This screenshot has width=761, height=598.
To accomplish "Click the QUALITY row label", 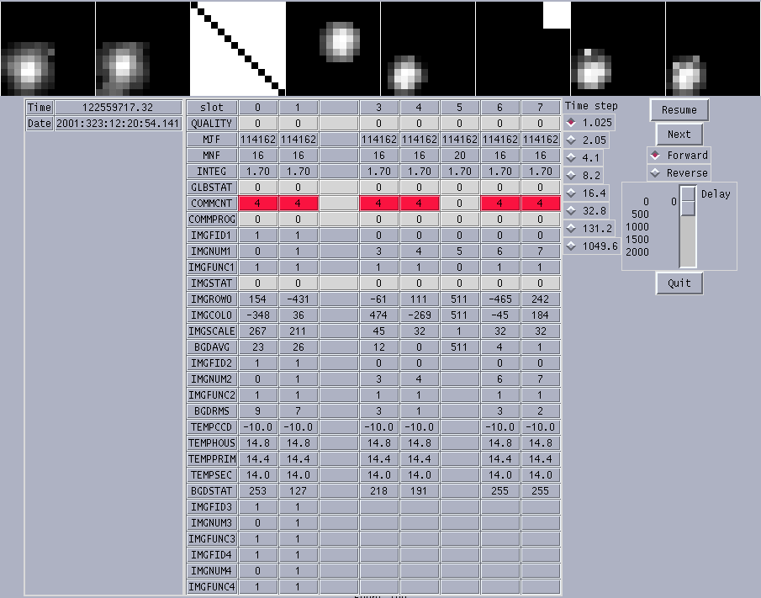I will 212,124.
